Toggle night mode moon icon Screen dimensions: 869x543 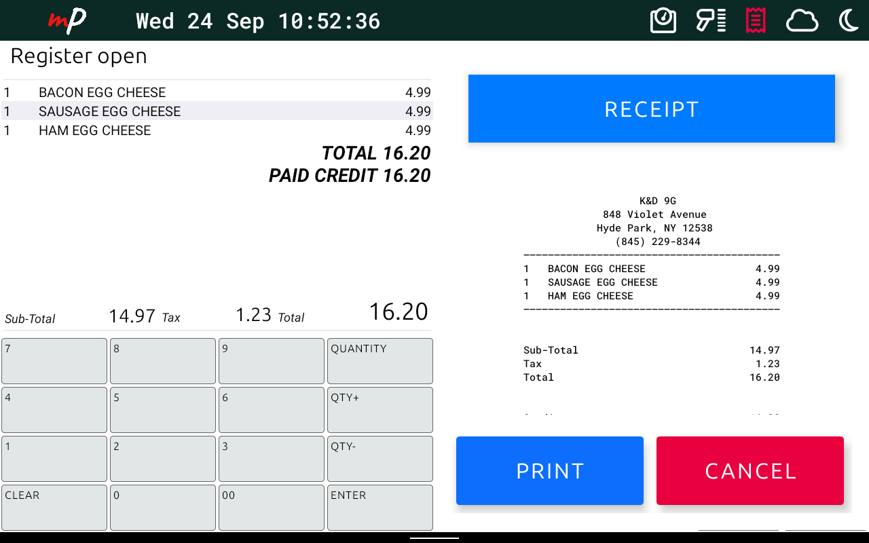[849, 21]
